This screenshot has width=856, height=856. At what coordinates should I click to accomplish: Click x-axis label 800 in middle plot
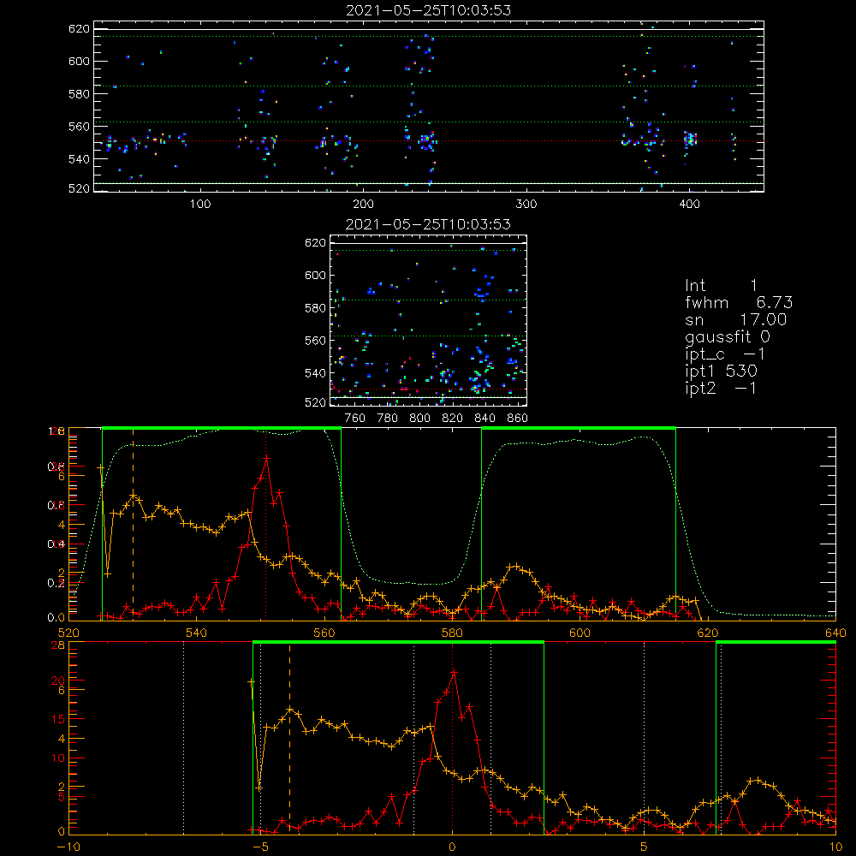pos(419,419)
